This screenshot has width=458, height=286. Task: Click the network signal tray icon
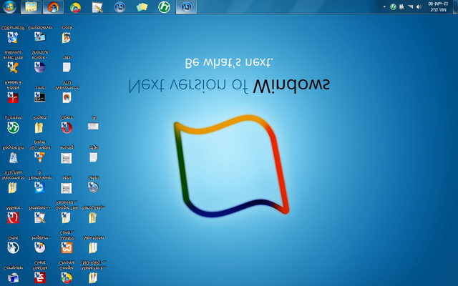point(410,6)
